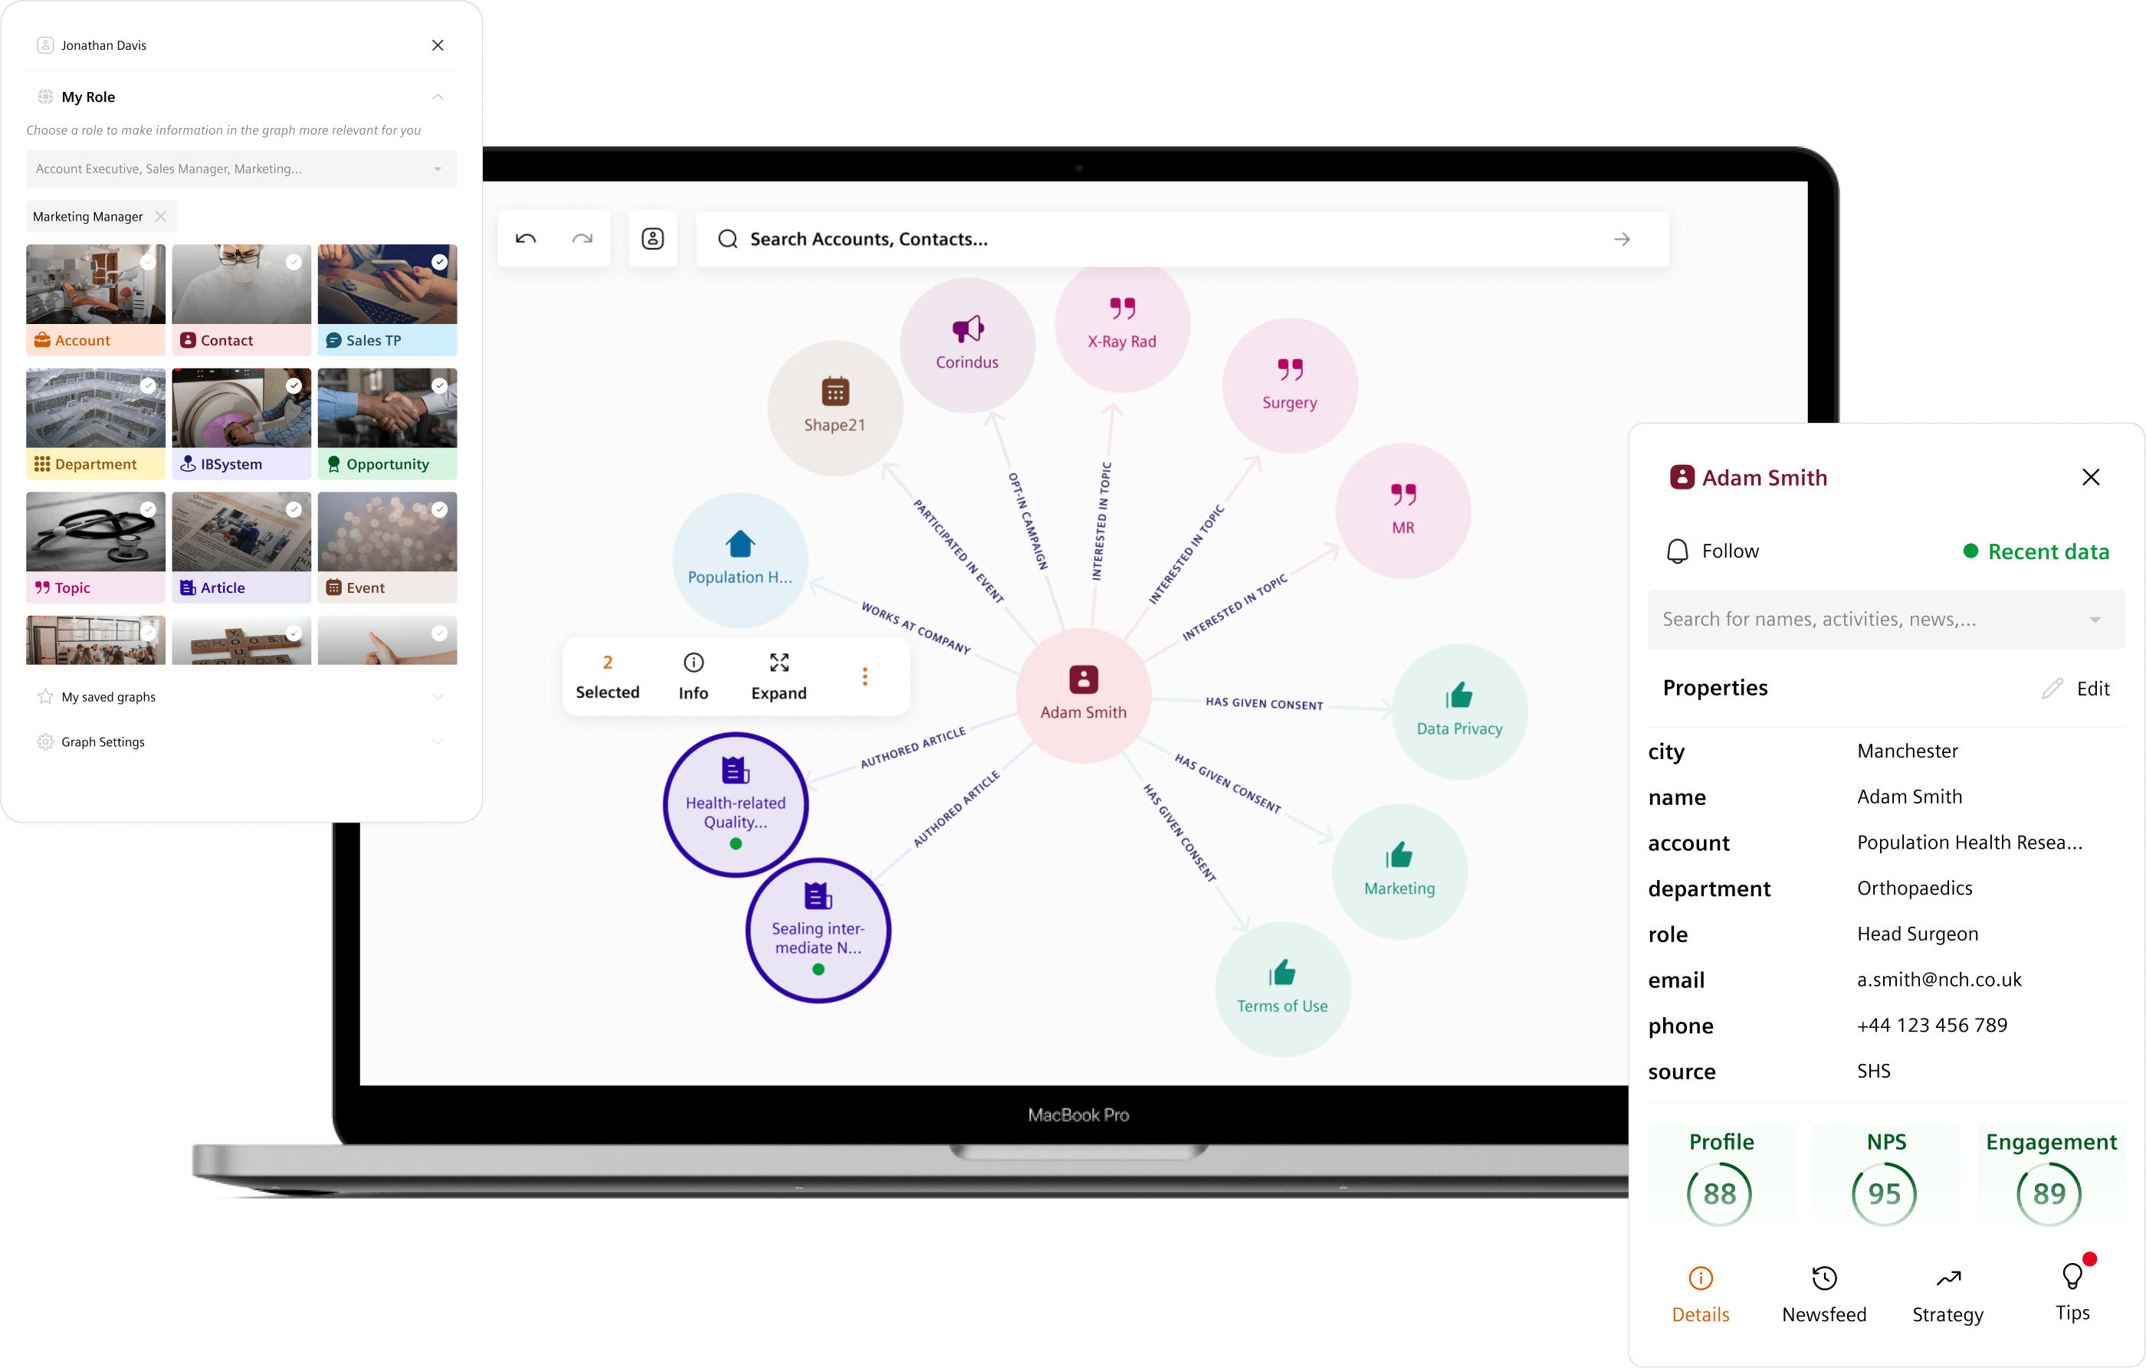This screenshot has width=2146, height=1368.
Task: Click the undo arrow icon
Action: click(526, 239)
